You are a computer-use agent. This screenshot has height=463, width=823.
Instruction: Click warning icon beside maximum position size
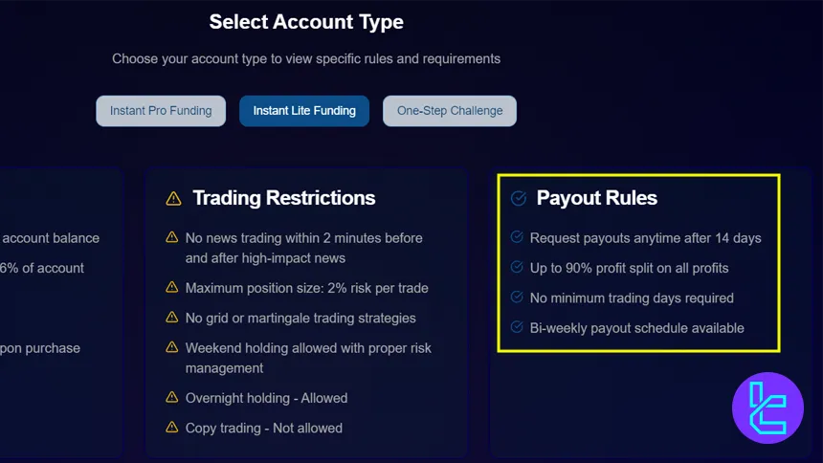tap(172, 287)
